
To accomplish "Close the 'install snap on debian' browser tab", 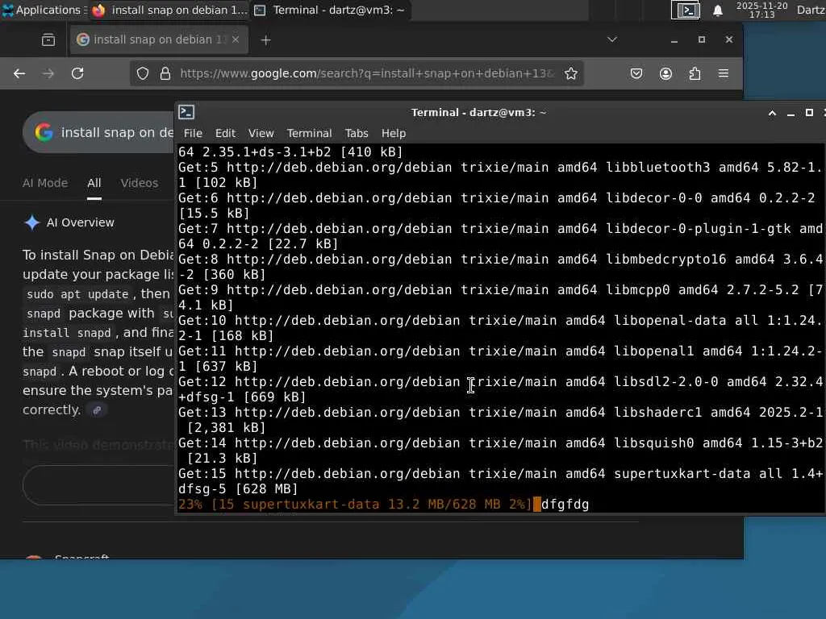I will 236,39.
